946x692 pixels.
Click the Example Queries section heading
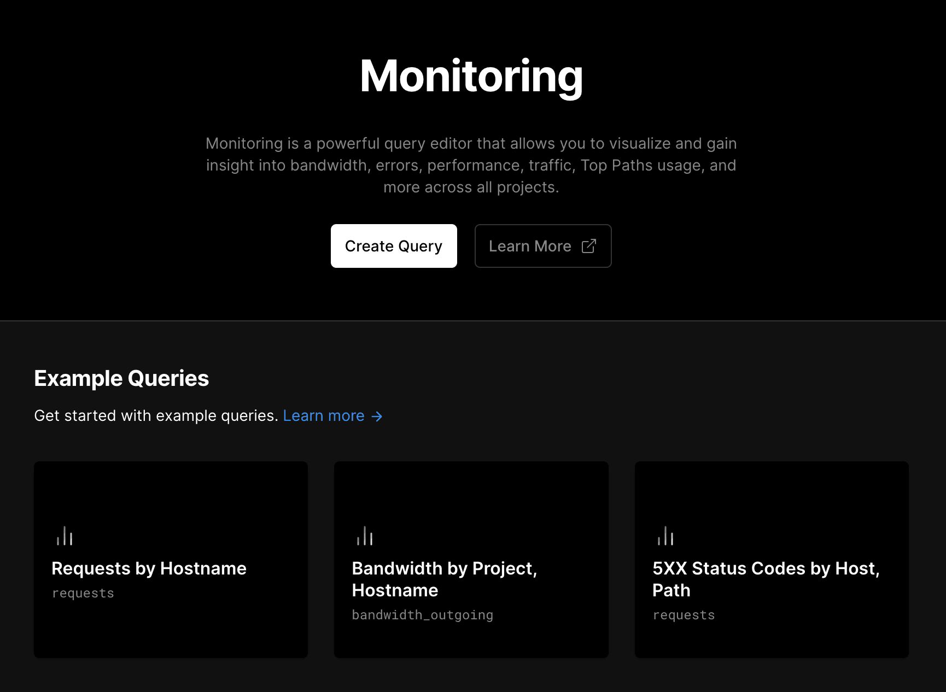[x=121, y=378]
